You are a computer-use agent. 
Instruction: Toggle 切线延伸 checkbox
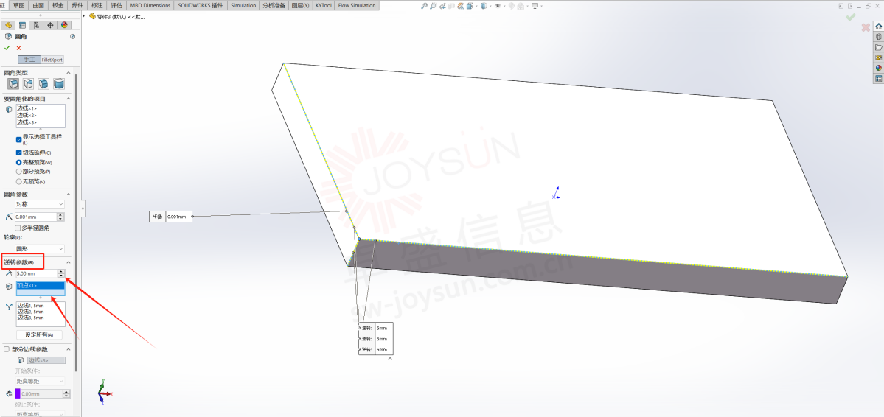pos(18,153)
